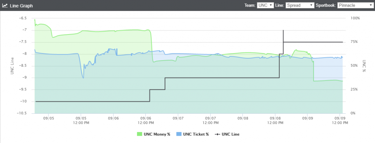Screen dimensions: 375x143
Task: Click the Line Graph panel title
Action: pos(21,5)
